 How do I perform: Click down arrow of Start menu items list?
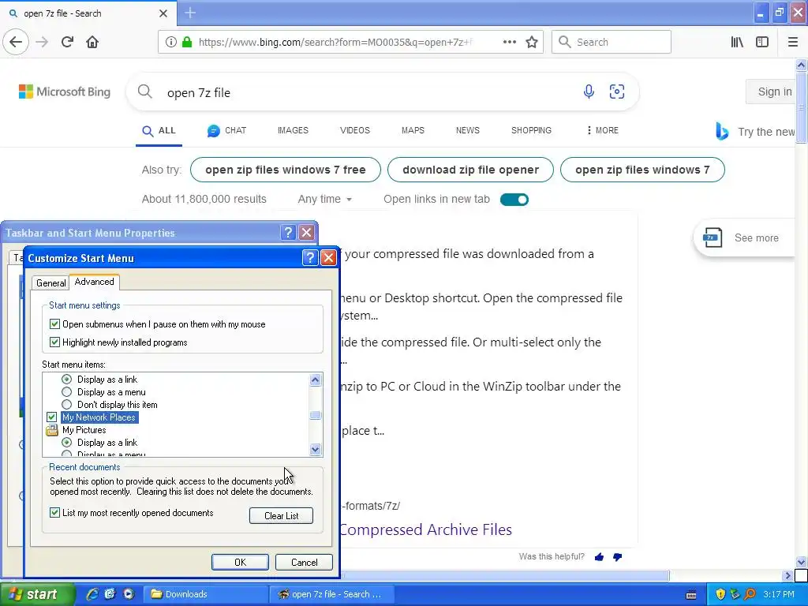click(316, 450)
